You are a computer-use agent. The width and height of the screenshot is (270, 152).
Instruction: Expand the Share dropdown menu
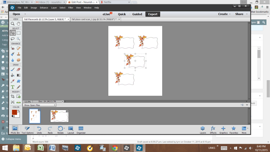point(240,14)
